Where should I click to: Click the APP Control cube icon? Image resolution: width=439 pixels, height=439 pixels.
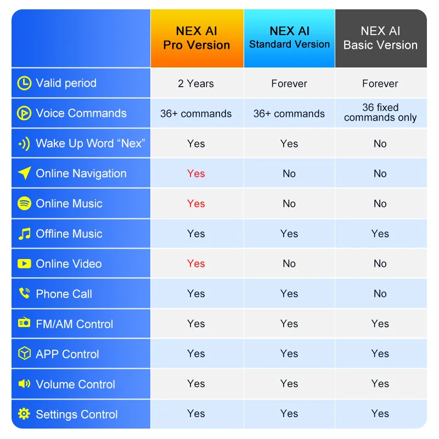coord(24,354)
